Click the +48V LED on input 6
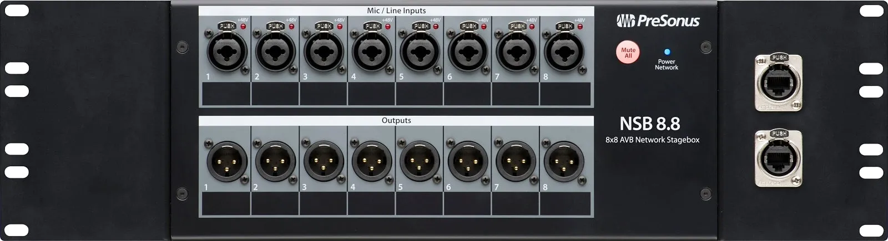This screenshot has height=241, width=888. [485, 26]
